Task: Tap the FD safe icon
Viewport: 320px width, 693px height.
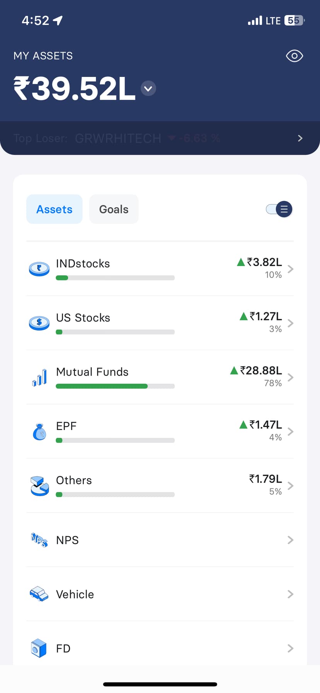Action: 39,648
